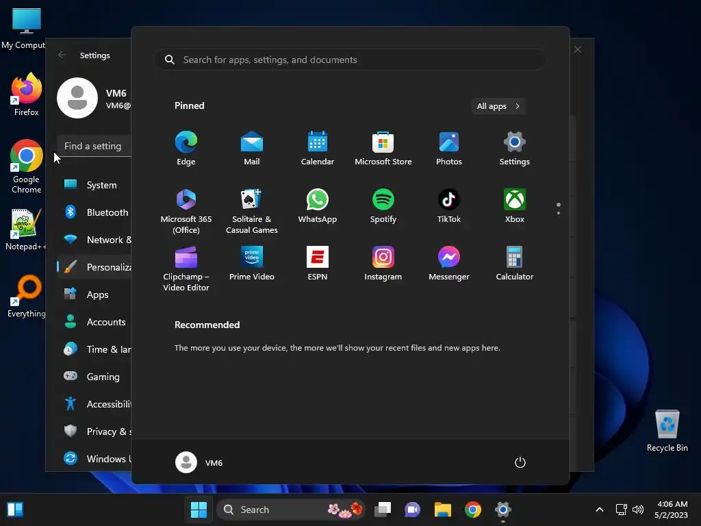Launch TikTok from pinned apps
Viewport: 701px width, 526px height.
pyautogui.click(x=449, y=206)
